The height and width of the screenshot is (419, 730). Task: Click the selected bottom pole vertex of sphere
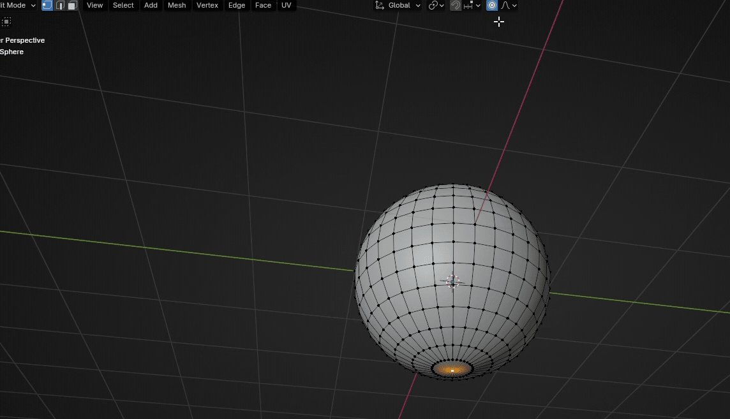click(452, 370)
